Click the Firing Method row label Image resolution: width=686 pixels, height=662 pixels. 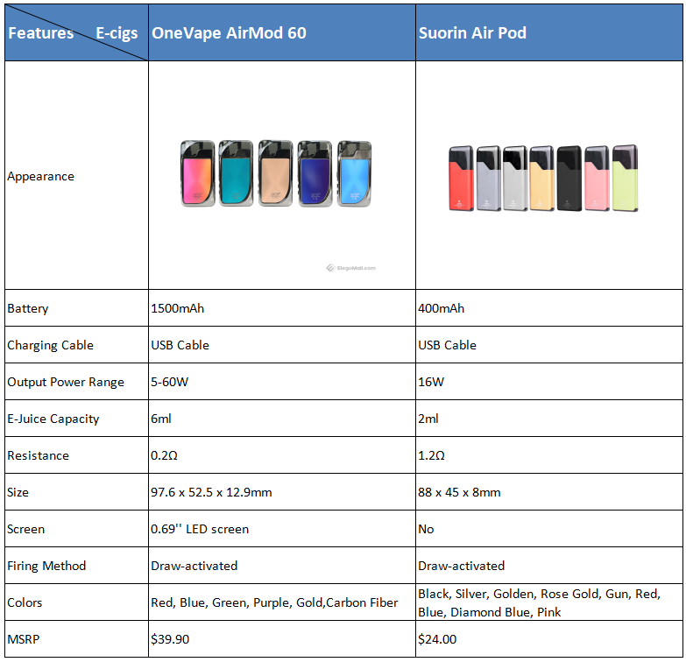click(46, 566)
